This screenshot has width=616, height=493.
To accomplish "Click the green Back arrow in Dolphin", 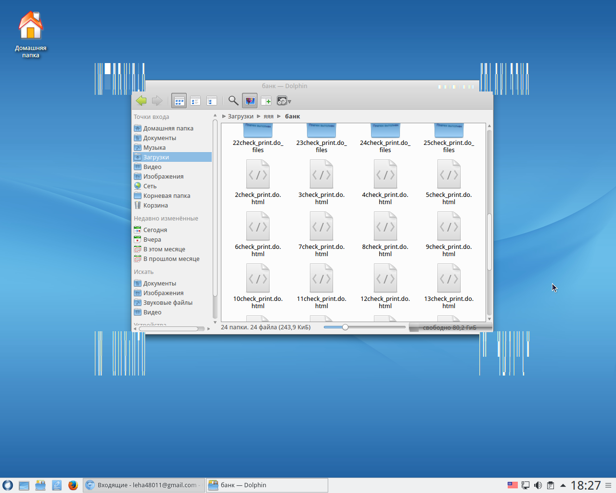I will tap(141, 101).
